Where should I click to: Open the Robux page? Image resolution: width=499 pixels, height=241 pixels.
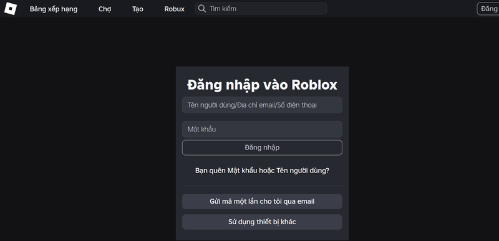click(x=175, y=9)
